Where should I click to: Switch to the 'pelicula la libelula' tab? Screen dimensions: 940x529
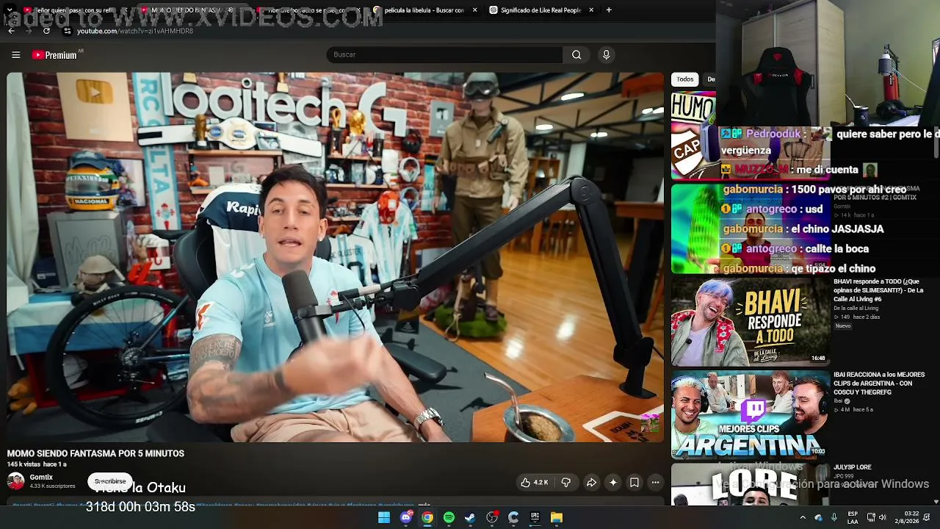tap(424, 10)
